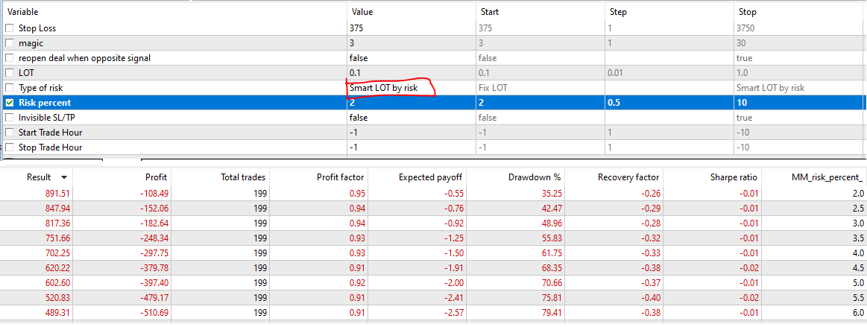Check the LOT parameter checkbox
The width and height of the screenshot is (867, 327).
point(10,73)
